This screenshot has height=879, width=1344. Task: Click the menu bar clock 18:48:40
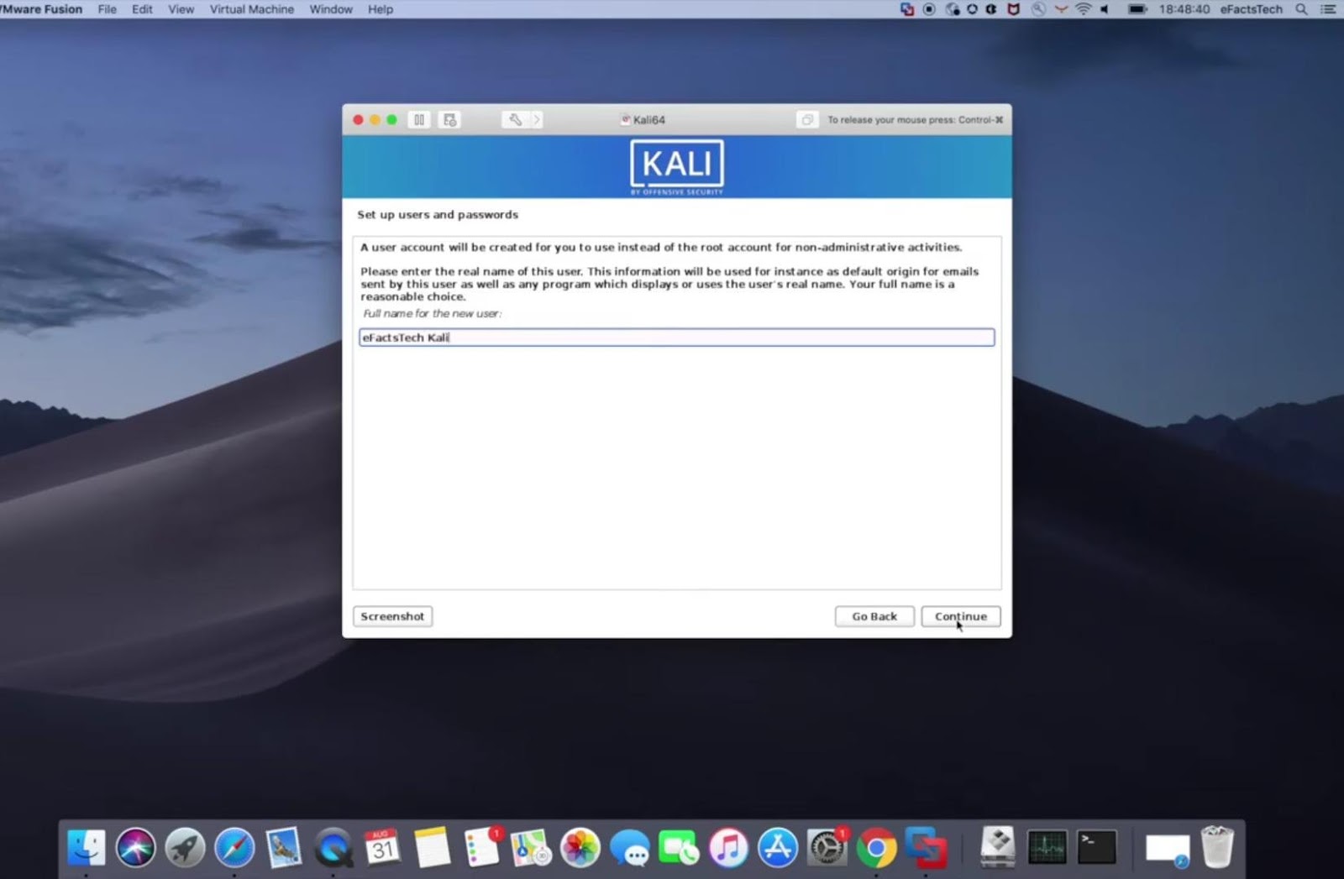(1184, 9)
